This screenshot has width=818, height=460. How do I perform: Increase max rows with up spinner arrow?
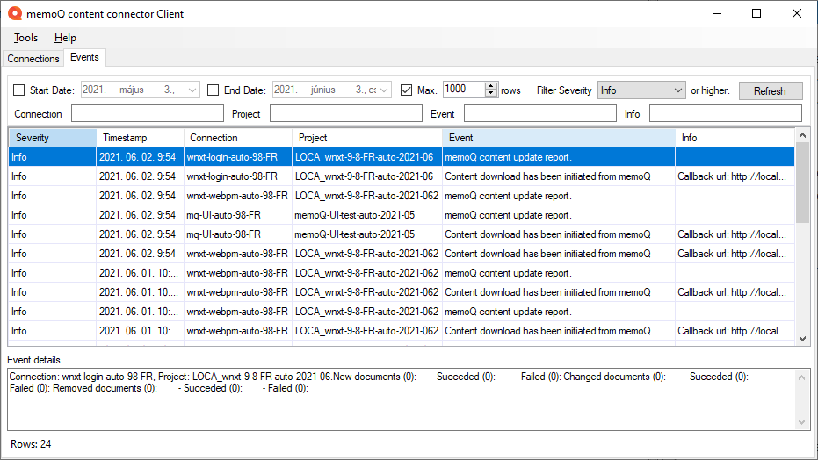click(491, 86)
